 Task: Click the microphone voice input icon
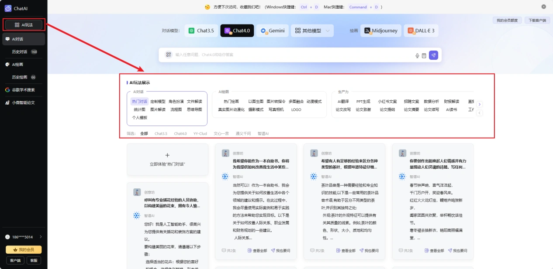tap(417, 55)
